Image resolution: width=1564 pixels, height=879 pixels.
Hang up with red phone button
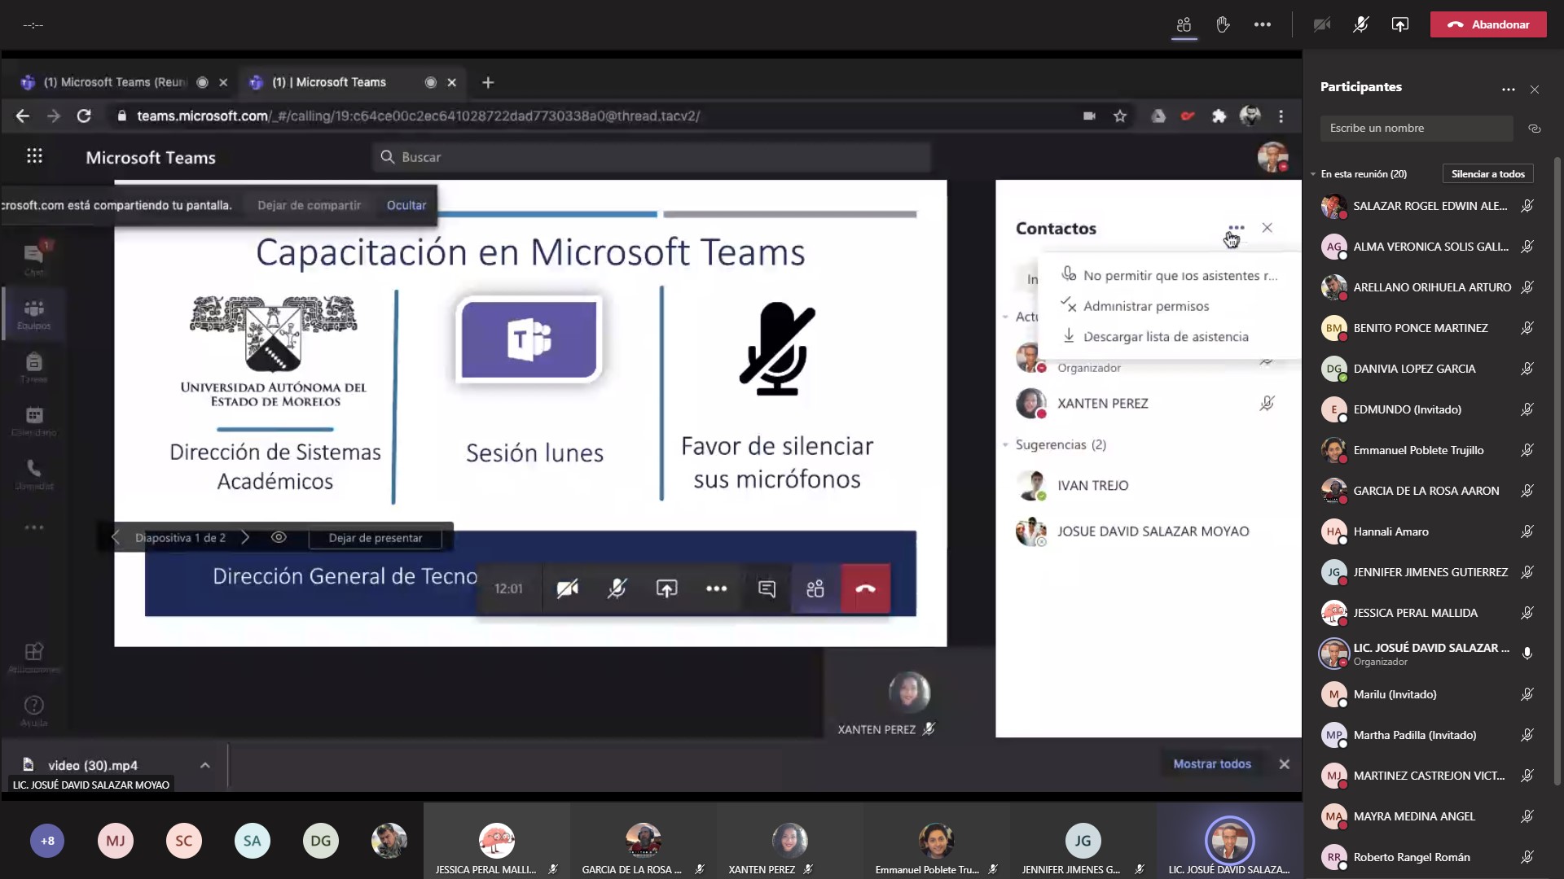[865, 588]
